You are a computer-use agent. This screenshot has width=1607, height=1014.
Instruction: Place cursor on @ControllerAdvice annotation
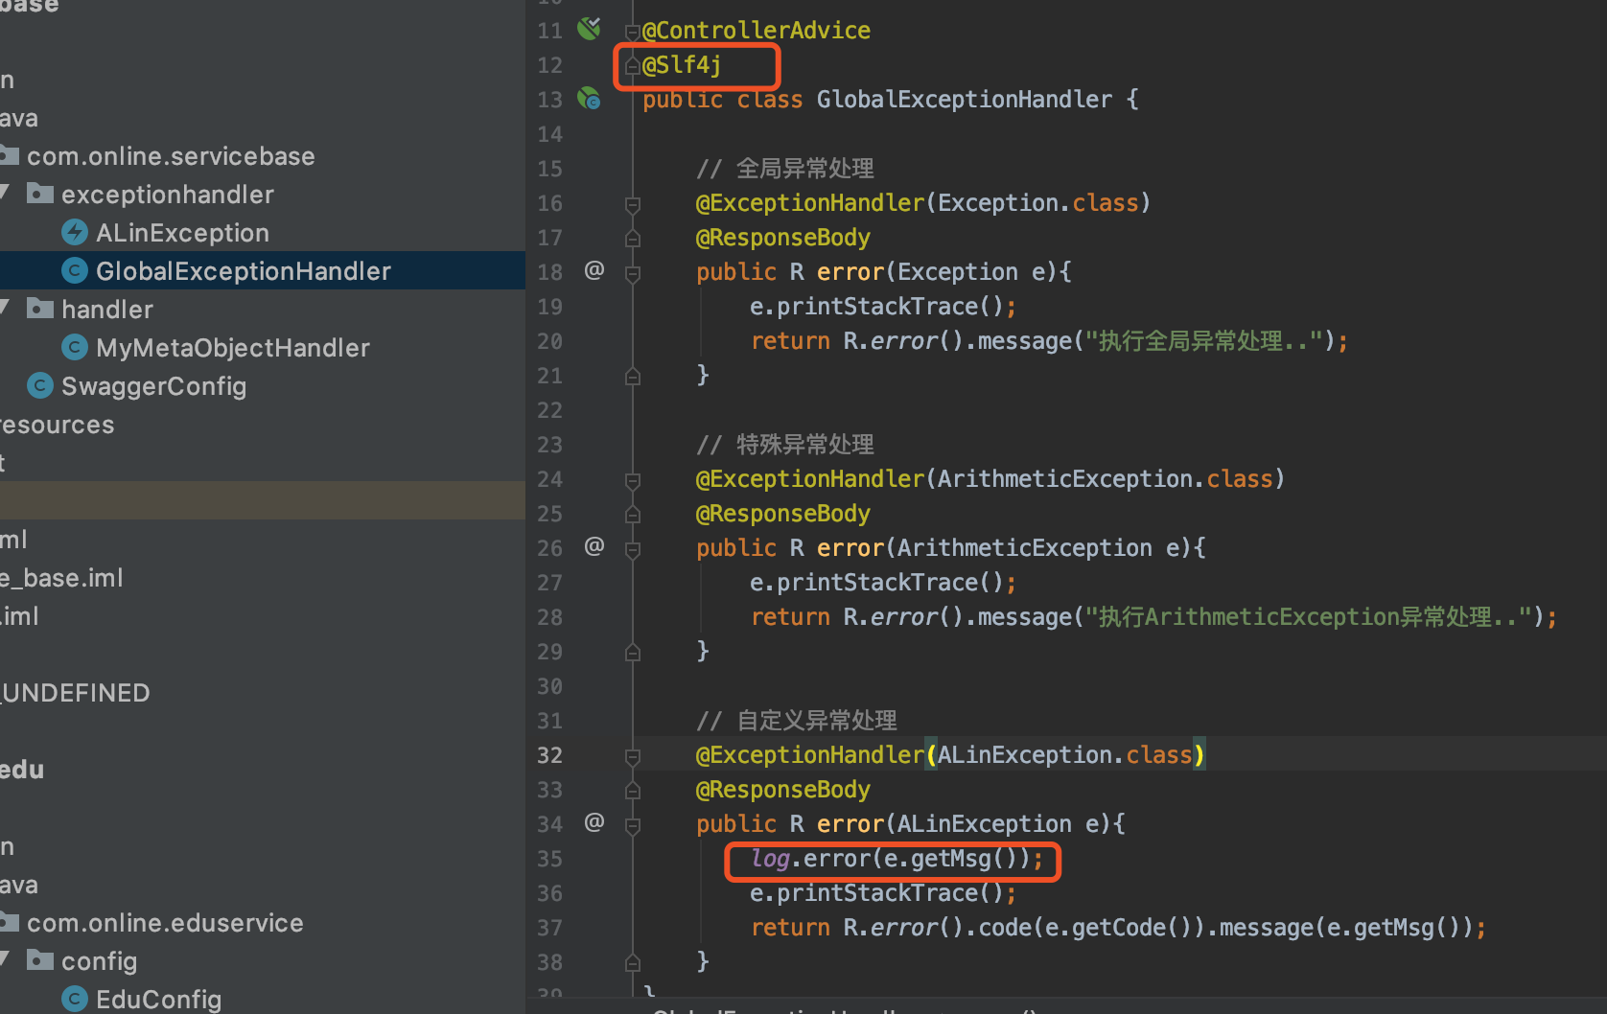[x=757, y=30]
